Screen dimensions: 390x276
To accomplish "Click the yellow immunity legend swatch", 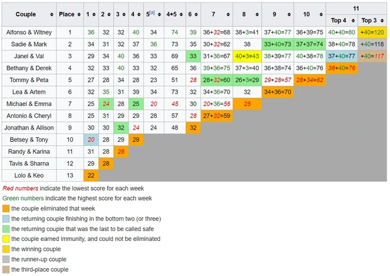I will click(x=6, y=239).
